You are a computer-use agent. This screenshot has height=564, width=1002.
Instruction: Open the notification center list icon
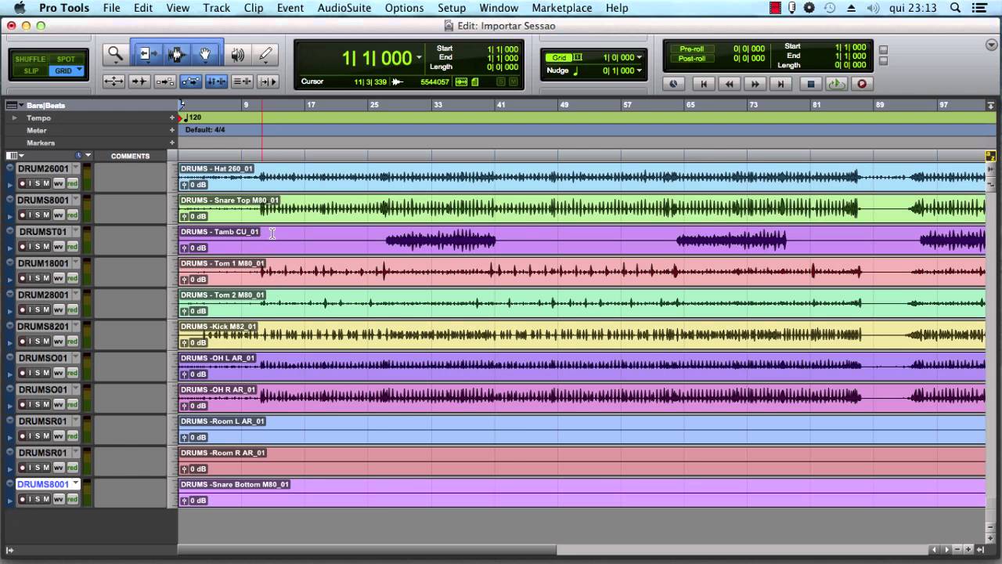click(x=979, y=8)
